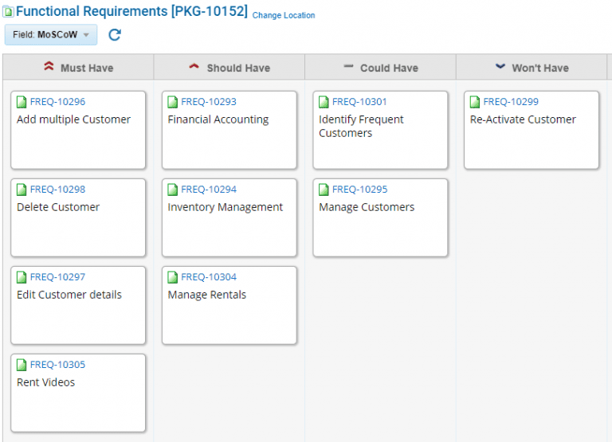Select the Won't Have column header
This screenshot has width=612, height=442.
(x=532, y=68)
